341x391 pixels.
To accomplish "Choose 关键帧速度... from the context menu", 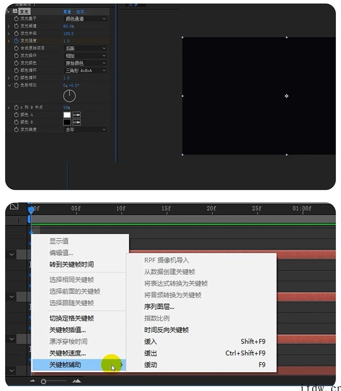I will 80,353.
